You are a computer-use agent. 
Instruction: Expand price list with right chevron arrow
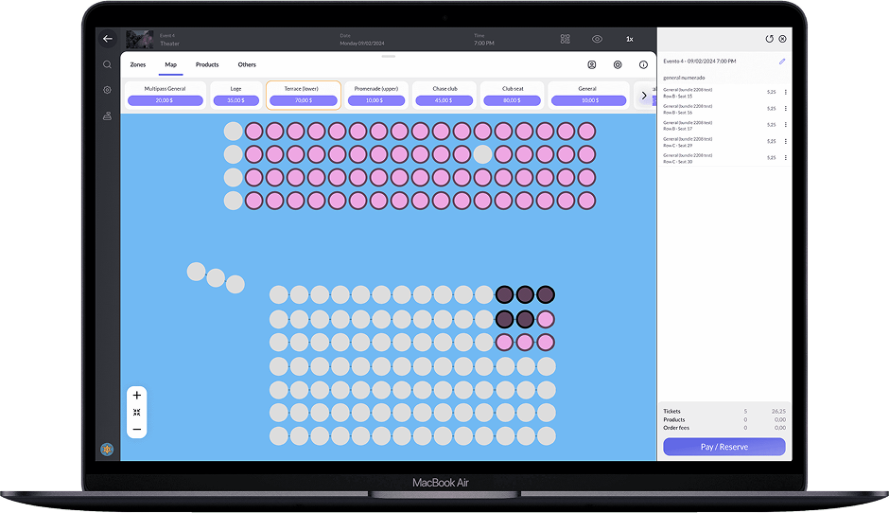[x=644, y=95]
